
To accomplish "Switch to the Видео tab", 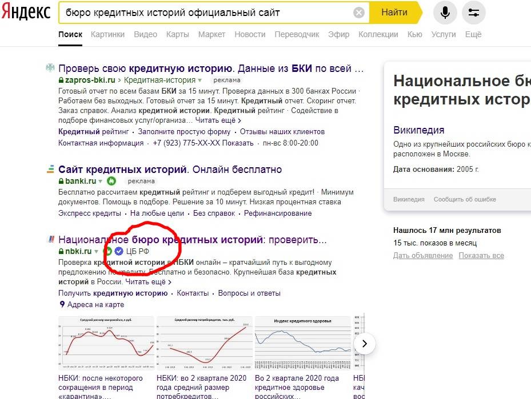I will [145, 34].
